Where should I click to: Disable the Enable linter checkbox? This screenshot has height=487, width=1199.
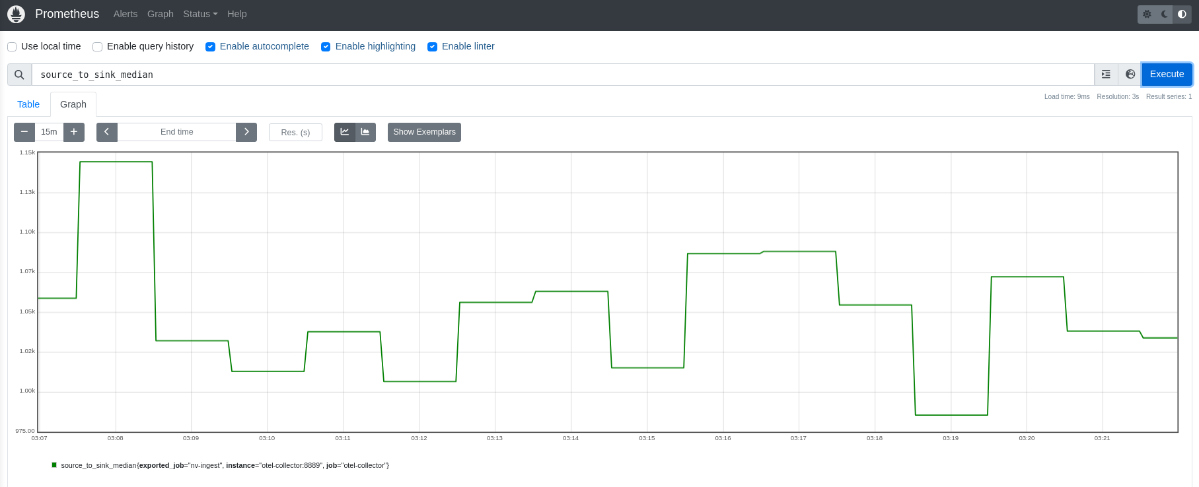coord(433,47)
